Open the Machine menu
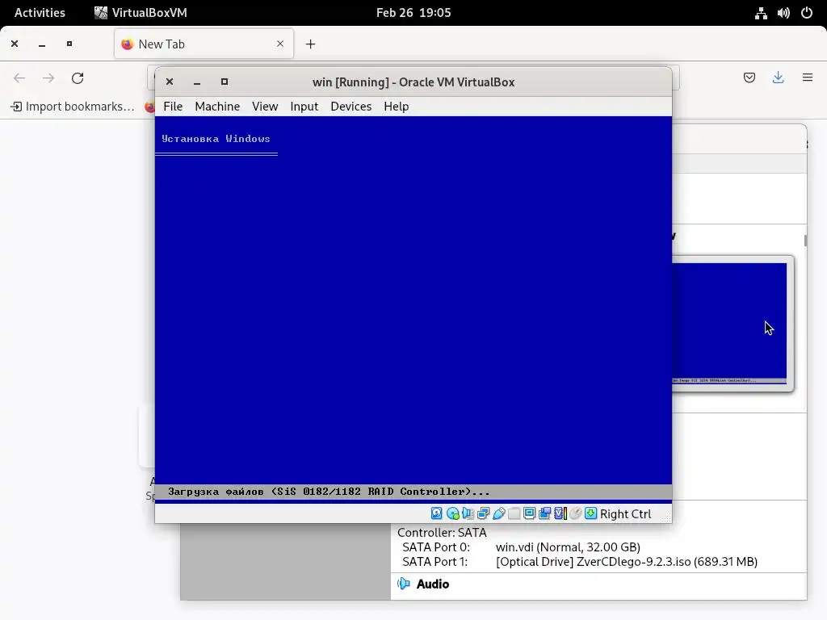 217,107
